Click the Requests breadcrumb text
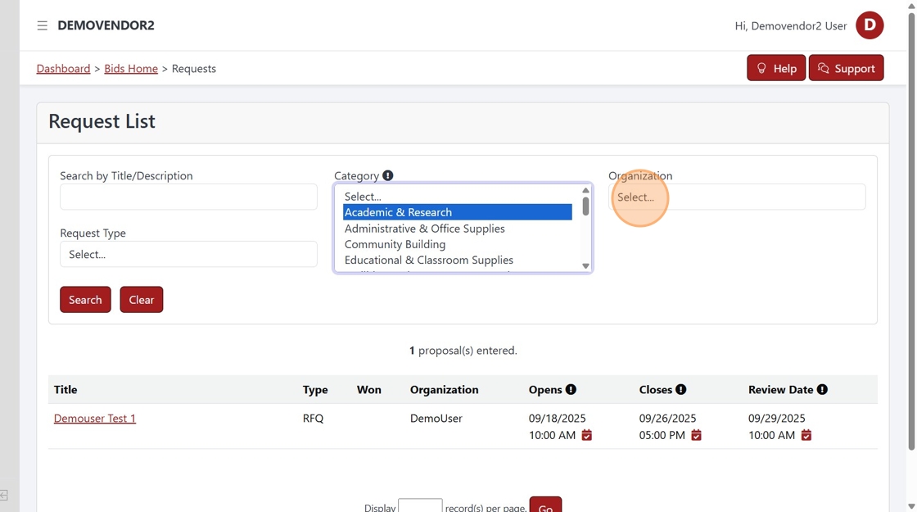 click(x=193, y=69)
